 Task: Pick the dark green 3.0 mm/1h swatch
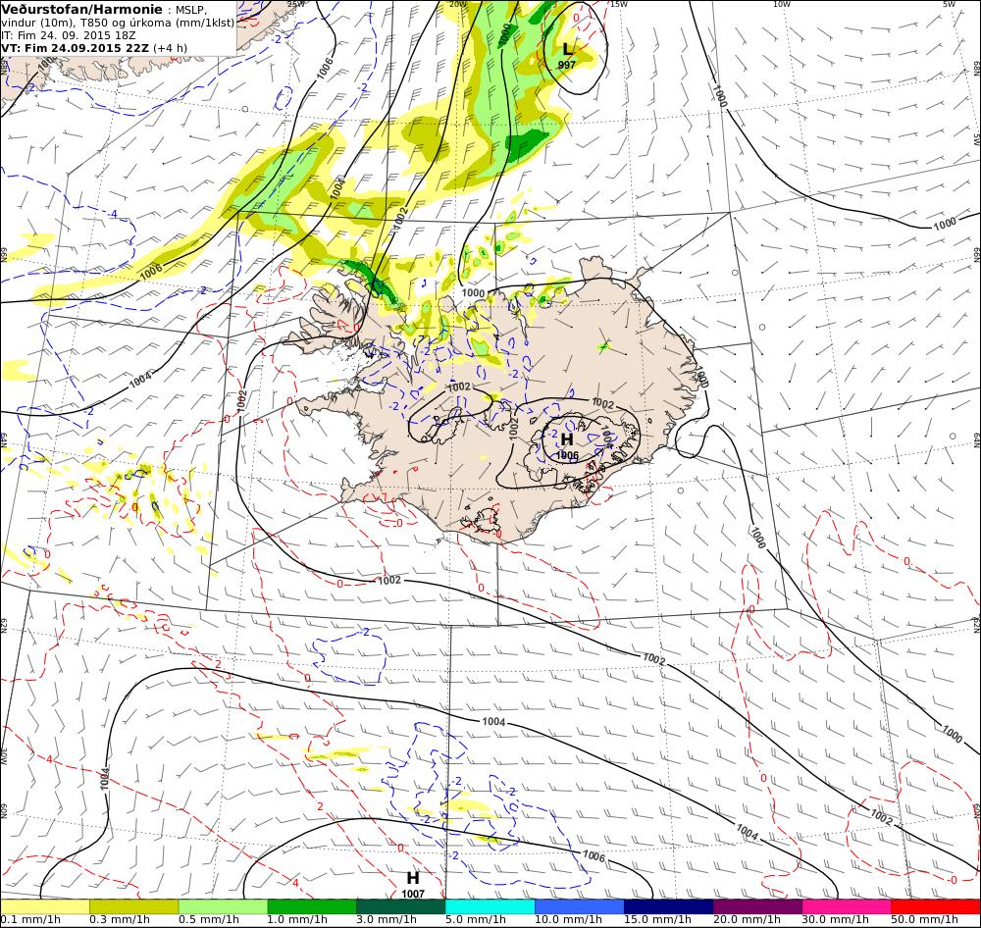(x=401, y=906)
